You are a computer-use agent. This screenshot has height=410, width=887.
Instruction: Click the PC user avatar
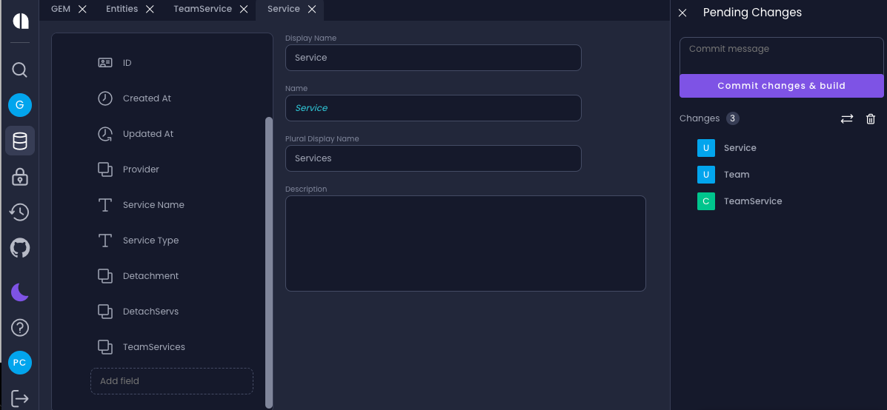pyautogui.click(x=20, y=363)
